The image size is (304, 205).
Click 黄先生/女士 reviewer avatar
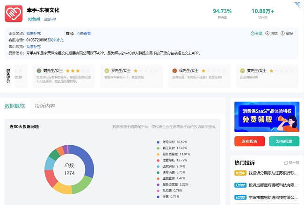[x=242, y=71]
